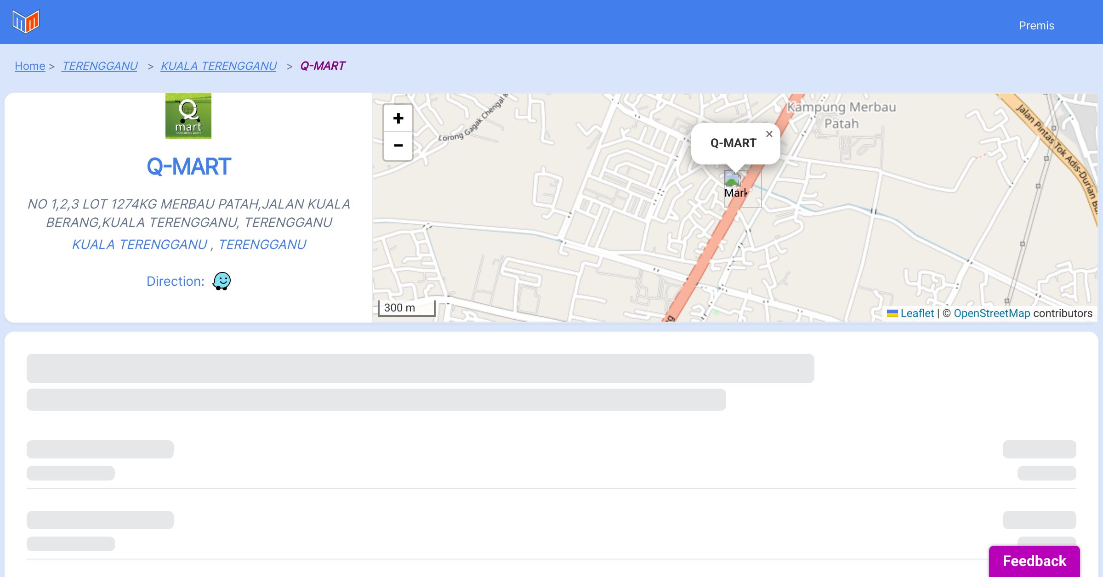This screenshot has height=577, width=1103.
Task: Click the site logo in header
Action: (x=26, y=22)
